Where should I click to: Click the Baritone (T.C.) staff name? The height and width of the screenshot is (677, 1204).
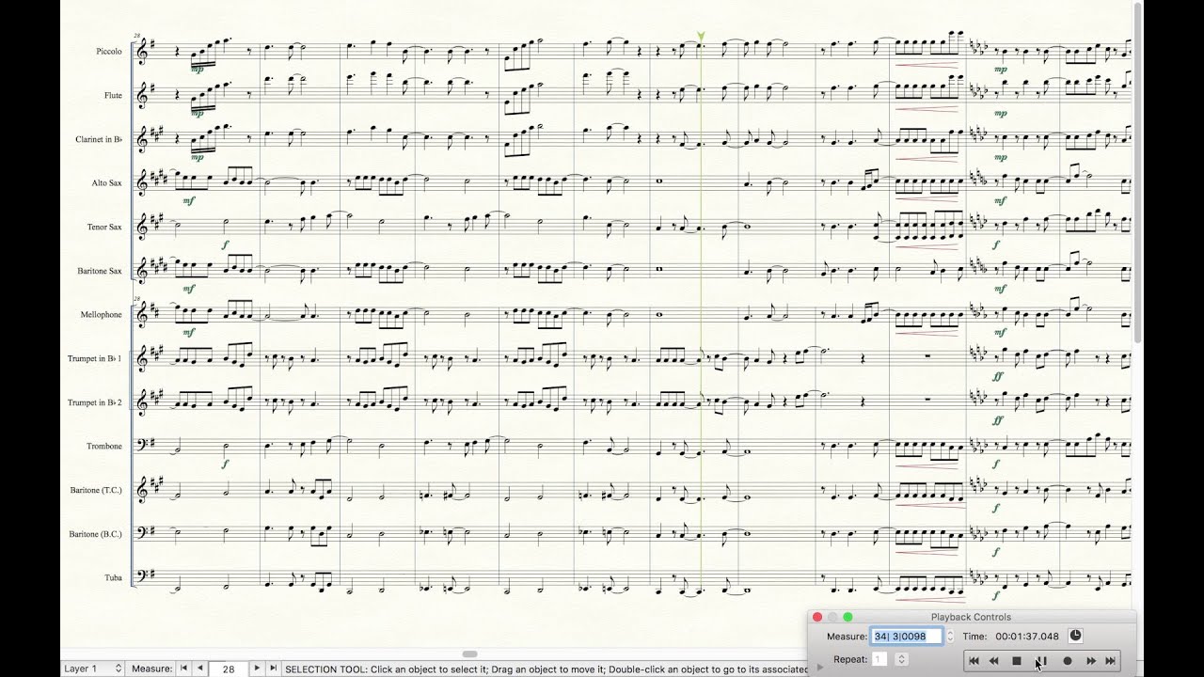click(x=96, y=490)
